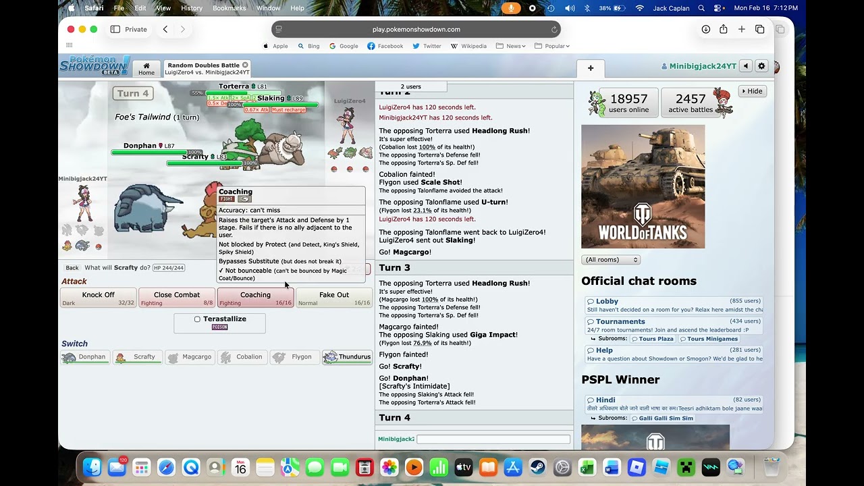Image resolution: width=864 pixels, height=486 pixels.
Task: Choose the Close Combat move
Action: pyautogui.click(x=176, y=298)
